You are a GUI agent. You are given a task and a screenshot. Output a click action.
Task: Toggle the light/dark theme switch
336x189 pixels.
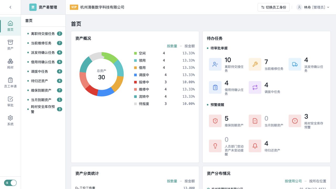10,183
